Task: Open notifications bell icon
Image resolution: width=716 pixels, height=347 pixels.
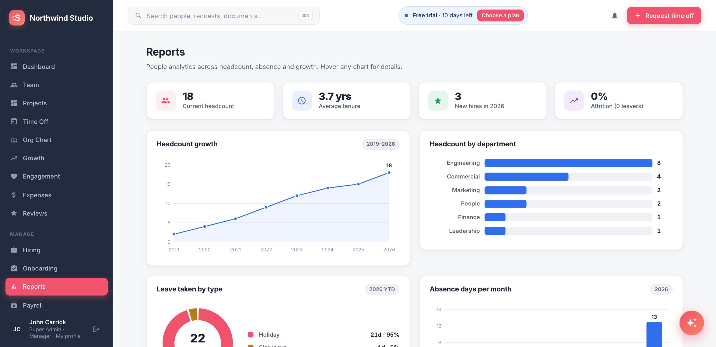Action: [x=614, y=15]
